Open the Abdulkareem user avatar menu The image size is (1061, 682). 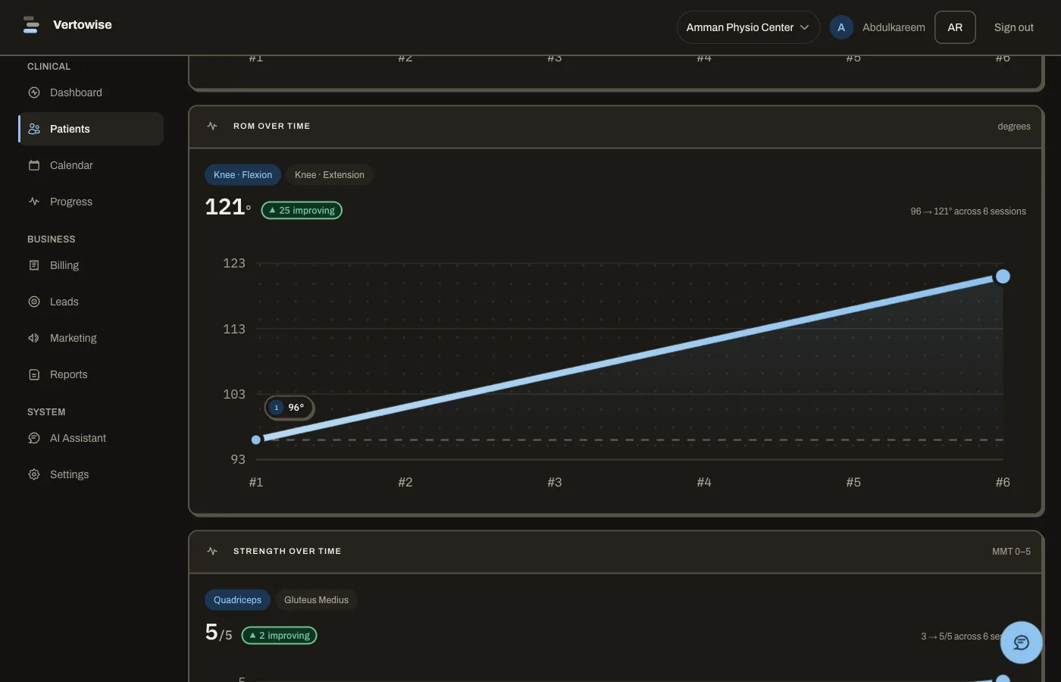pos(841,27)
